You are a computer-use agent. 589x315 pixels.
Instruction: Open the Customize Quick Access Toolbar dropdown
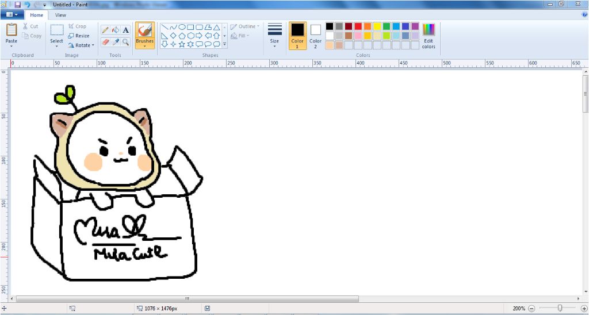(x=45, y=5)
